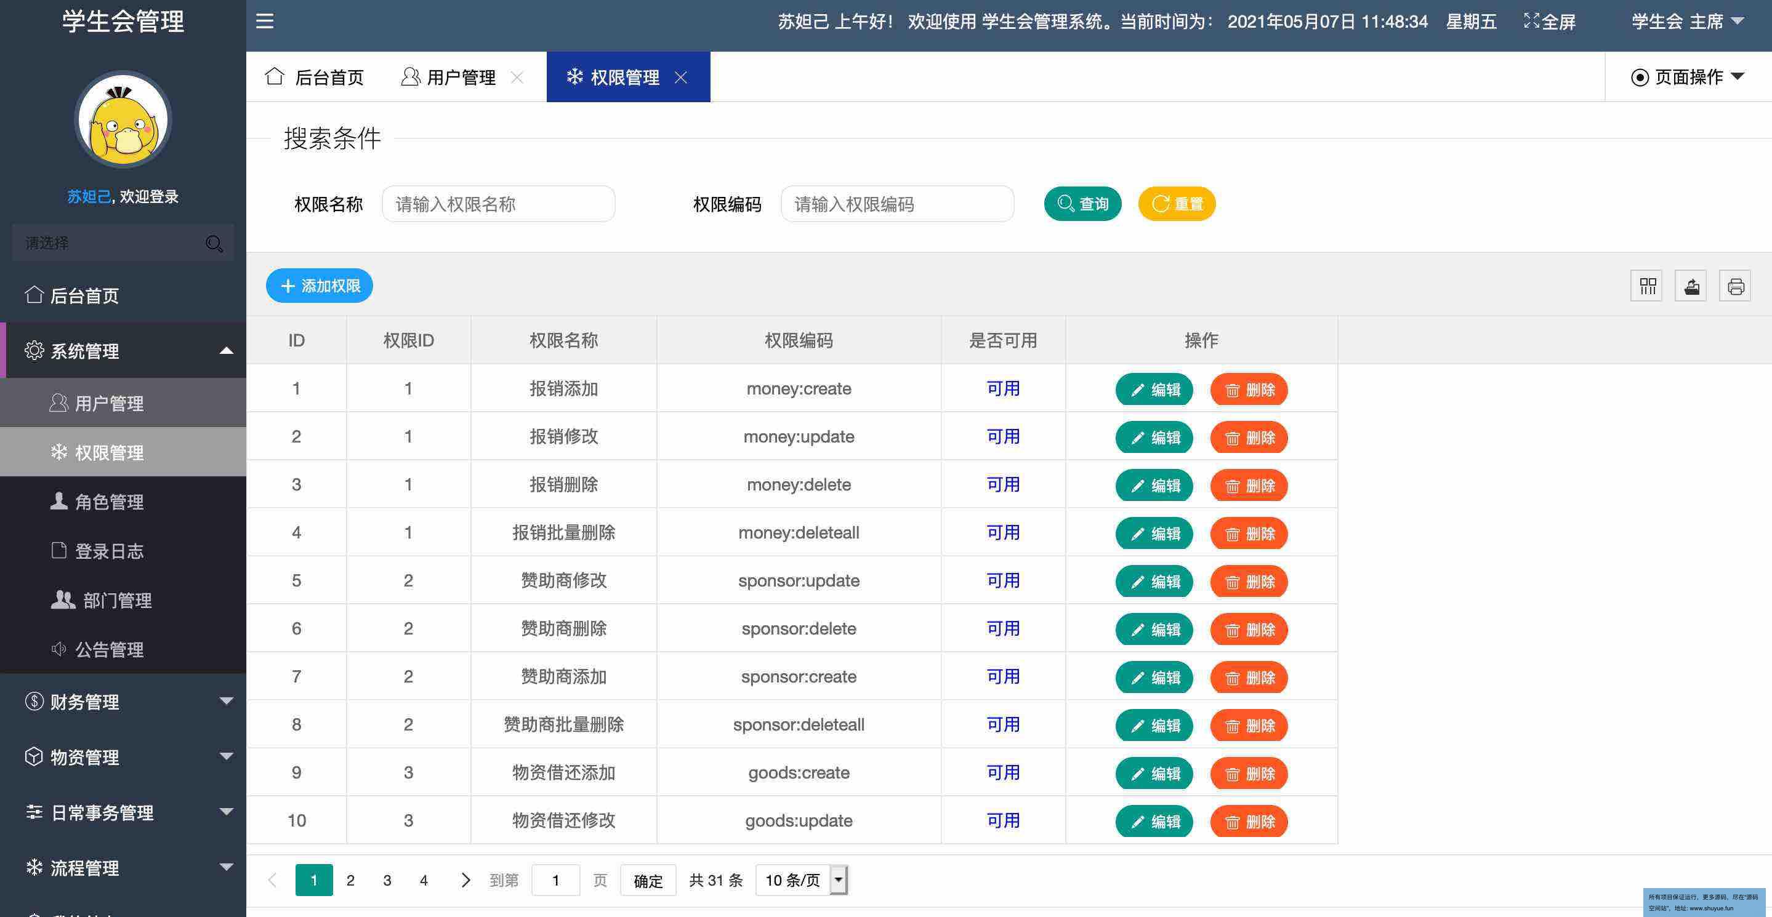The height and width of the screenshot is (917, 1772).
Task: Go to next page arrow in pagination
Action: [465, 880]
